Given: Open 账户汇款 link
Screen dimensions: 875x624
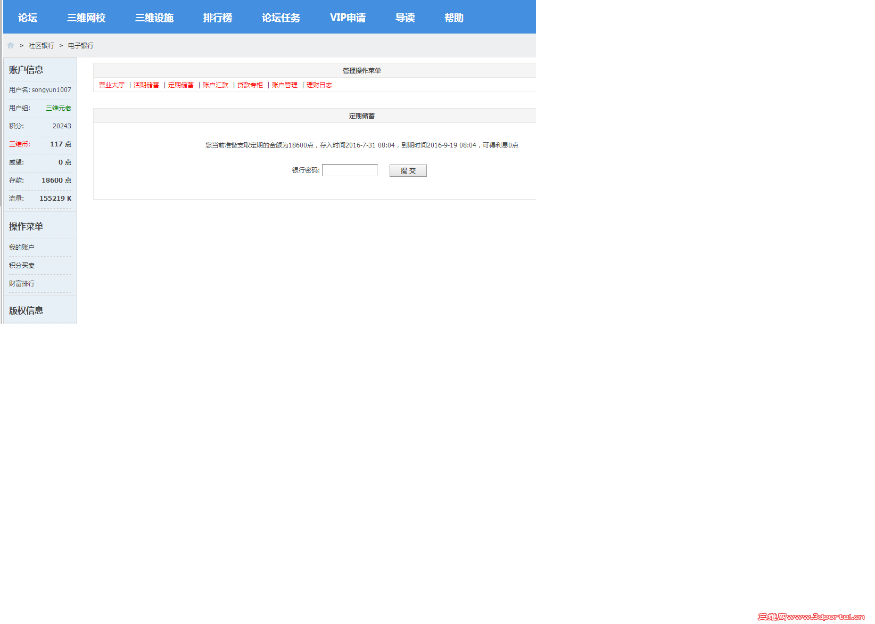Looking at the screenshot, I should pyautogui.click(x=216, y=85).
